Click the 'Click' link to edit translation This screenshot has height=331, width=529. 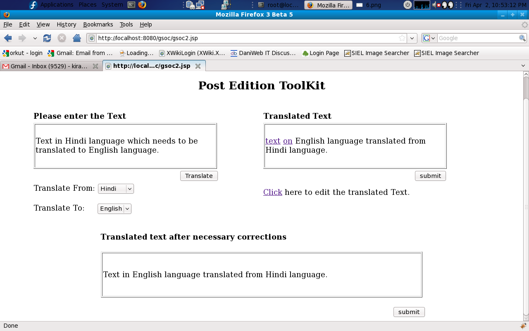[272, 192]
